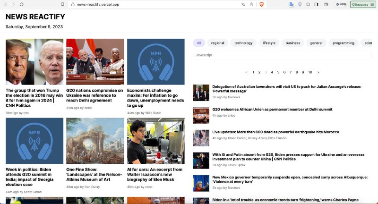Open 'Week in politics: Biden attends G20' headline

point(30,177)
